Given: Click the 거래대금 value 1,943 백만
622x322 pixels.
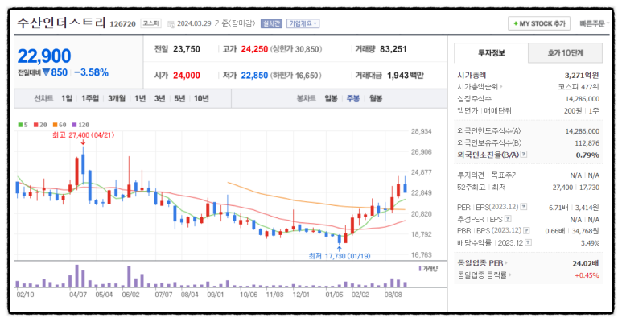Looking at the screenshot, I should pos(405,76).
